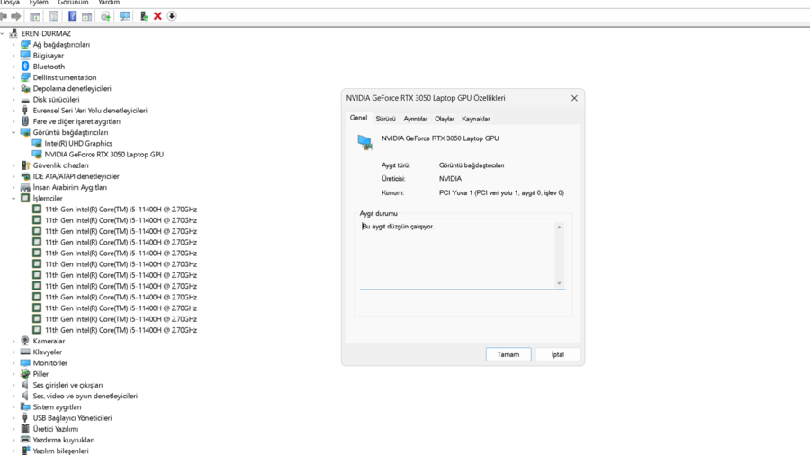Click the blue Help question mark icon
This screenshot has width=810, height=455.
(72, 16)
